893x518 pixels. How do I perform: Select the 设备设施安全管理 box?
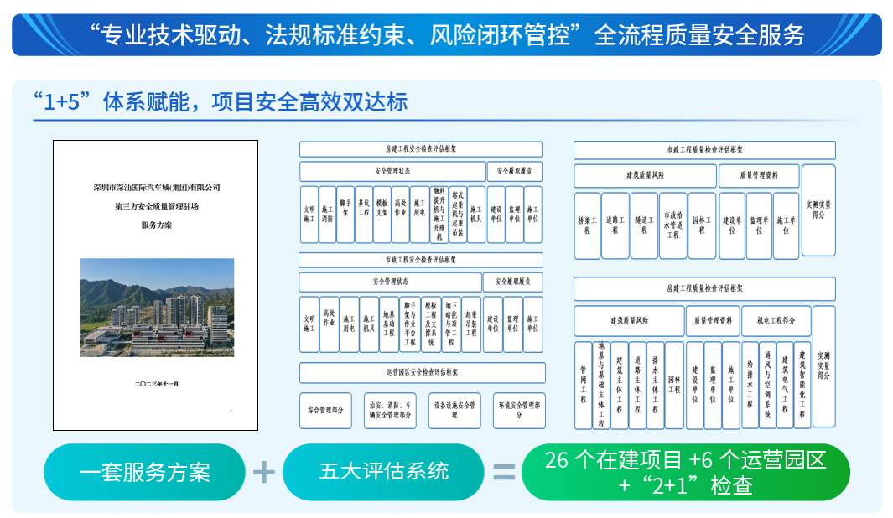pos(454,411)
